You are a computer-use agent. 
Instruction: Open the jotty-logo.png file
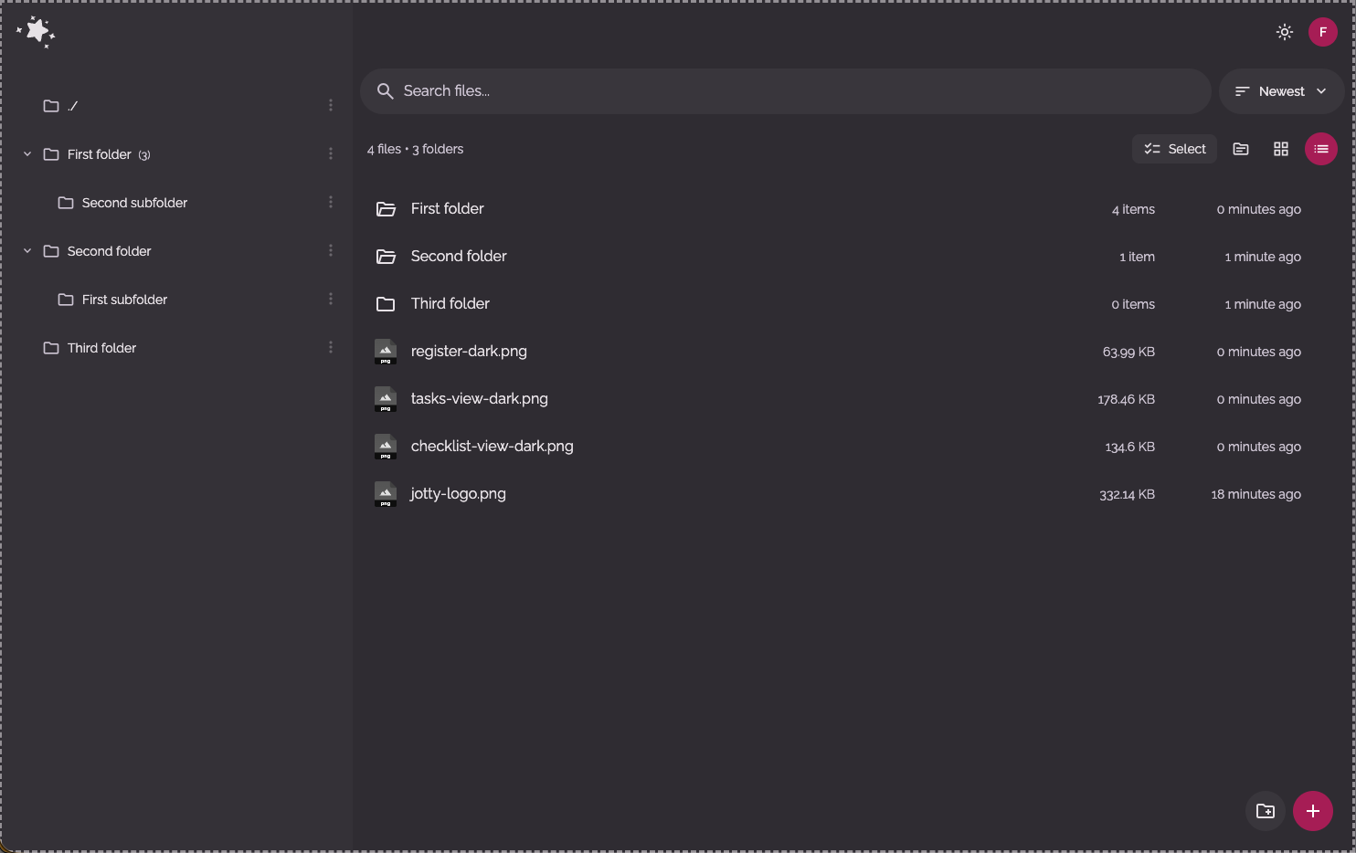click(458, 494)
